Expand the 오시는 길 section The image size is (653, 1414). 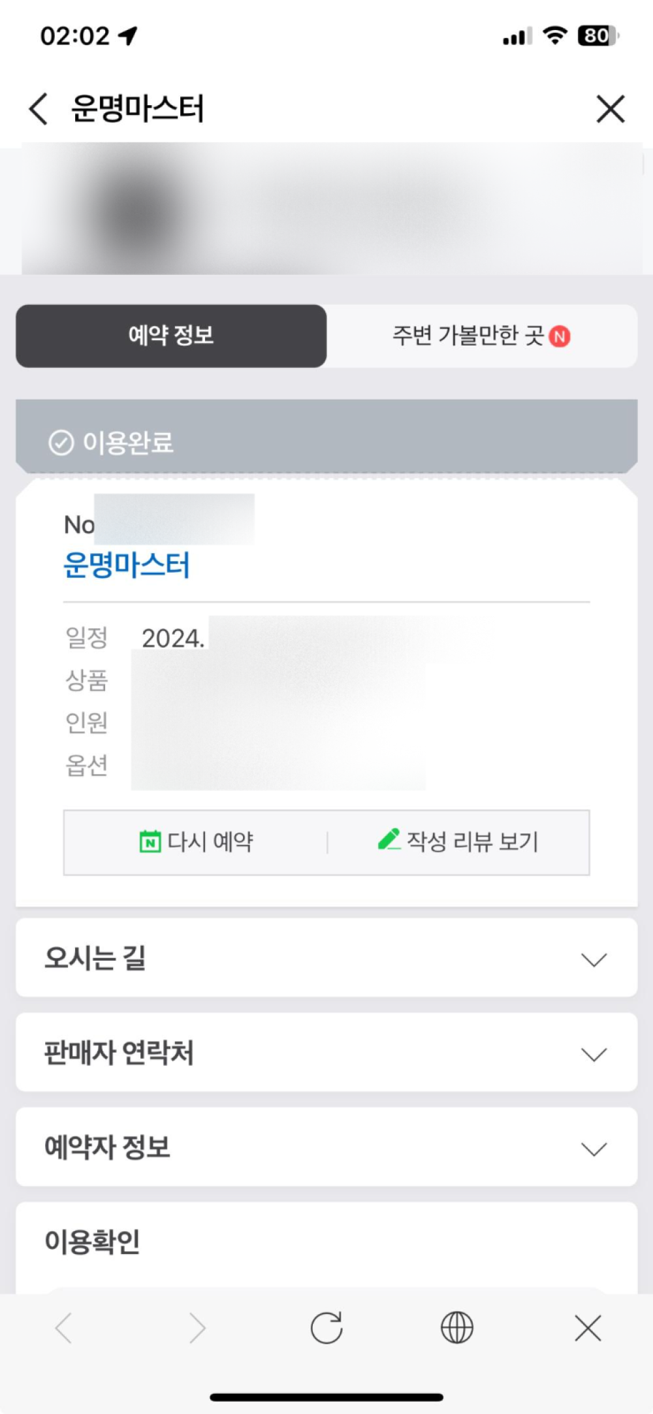pyautogui.click(x=594, y=959)
